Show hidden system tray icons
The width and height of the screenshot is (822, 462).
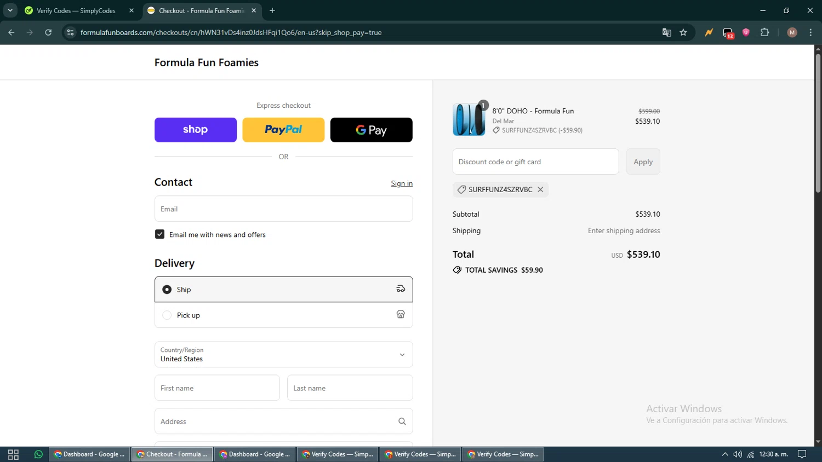pyautogui.click(x=724, y=454)
